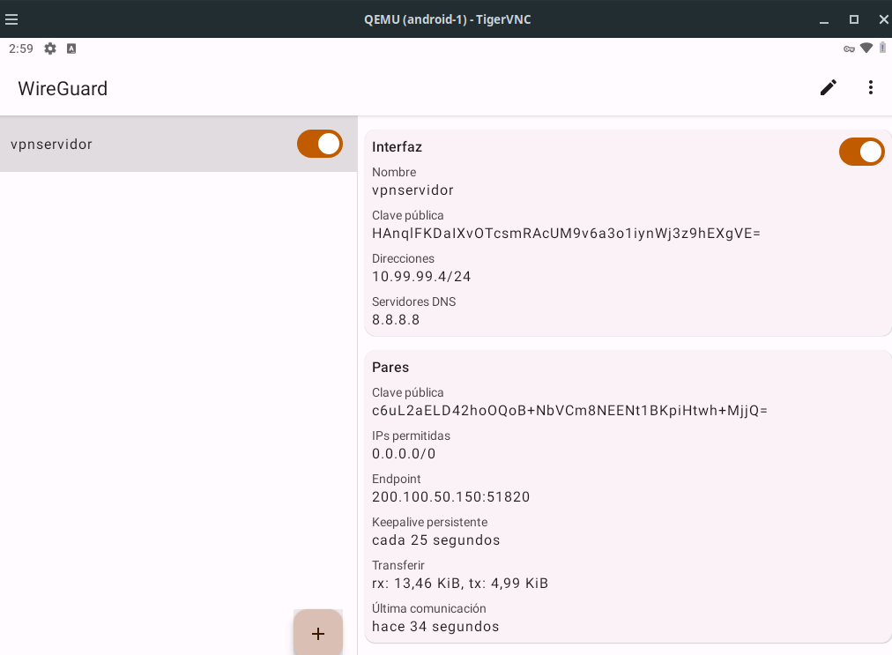Screen dimensions: 892x655
Task: Disable the Interfaz switch in details
Action: [x=861, y=152]
